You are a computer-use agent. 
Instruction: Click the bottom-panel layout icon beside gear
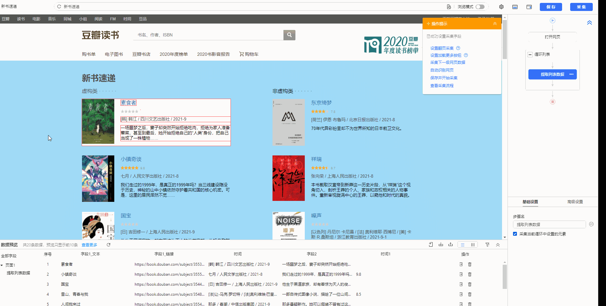[x=515, y=7]
